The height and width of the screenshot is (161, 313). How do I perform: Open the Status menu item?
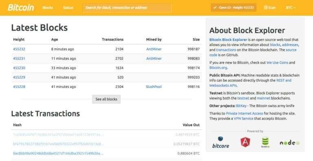click(x=68, y=8)
